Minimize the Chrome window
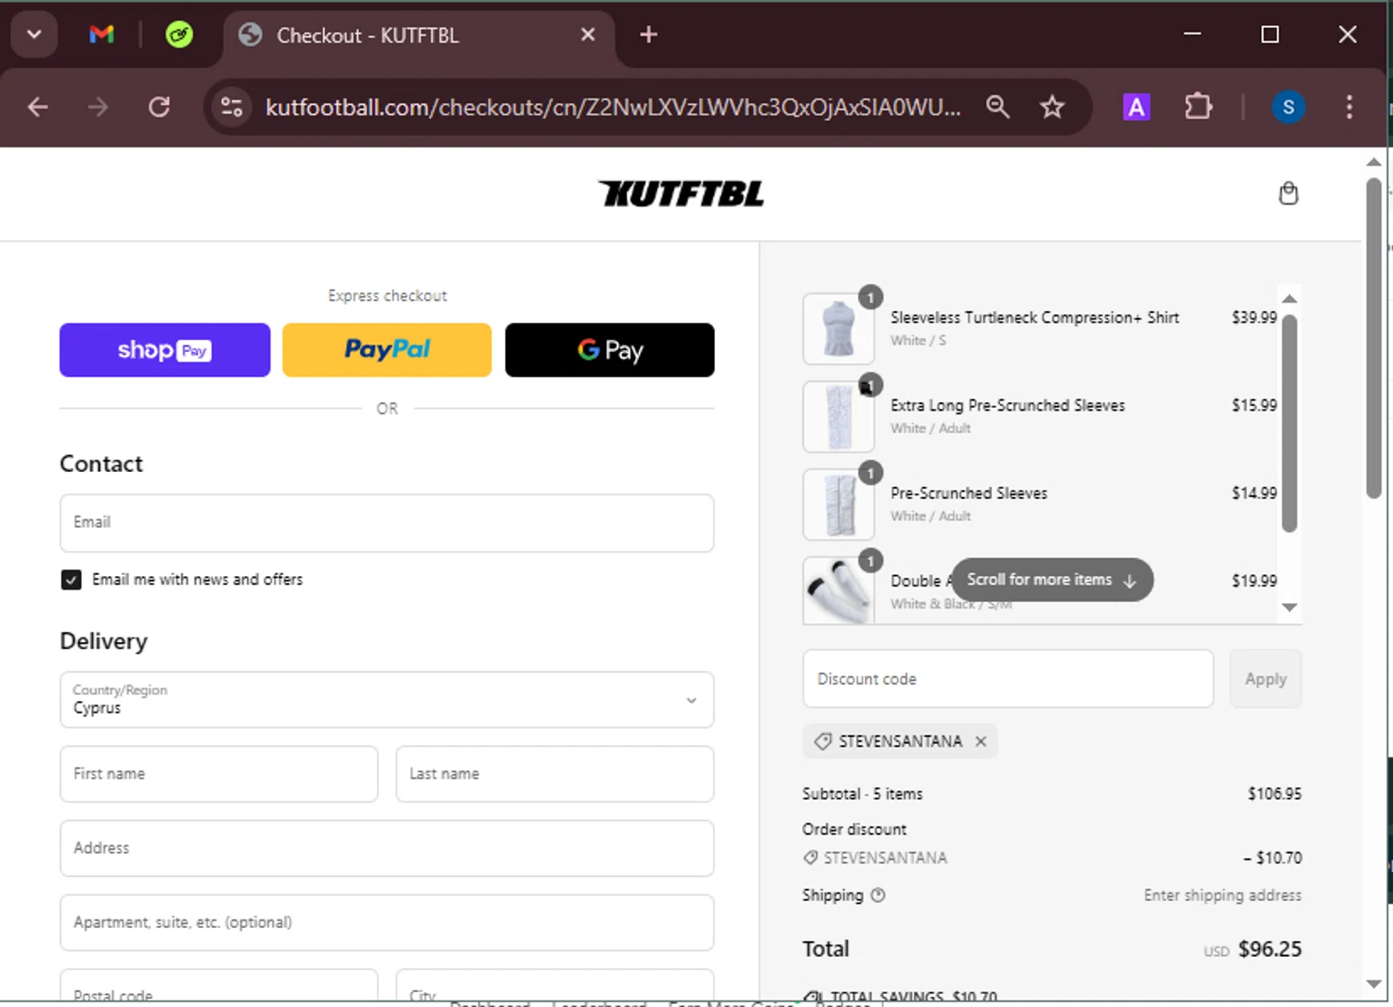The height and width of the screenshot is (1007, 1393). click(x=1192, y=34)
